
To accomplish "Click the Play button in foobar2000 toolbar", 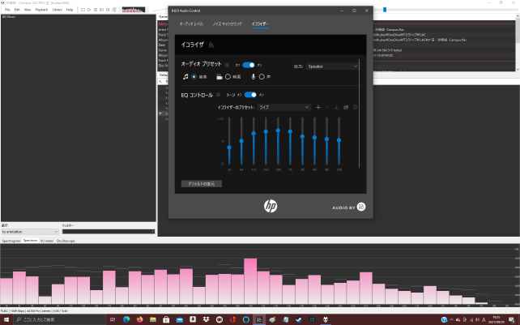I will (89, 10).
